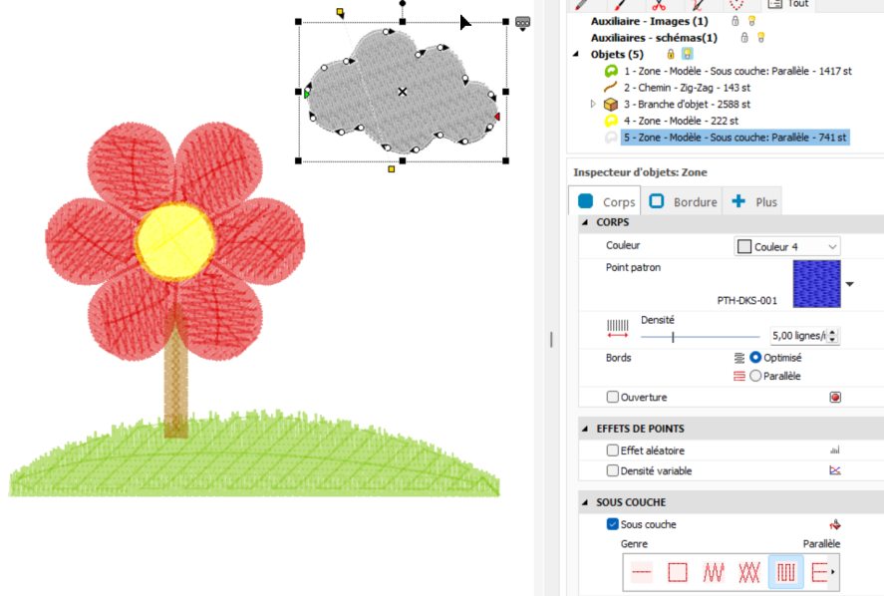Open the Couleur 4 dropdown

(x=787, y=247)
